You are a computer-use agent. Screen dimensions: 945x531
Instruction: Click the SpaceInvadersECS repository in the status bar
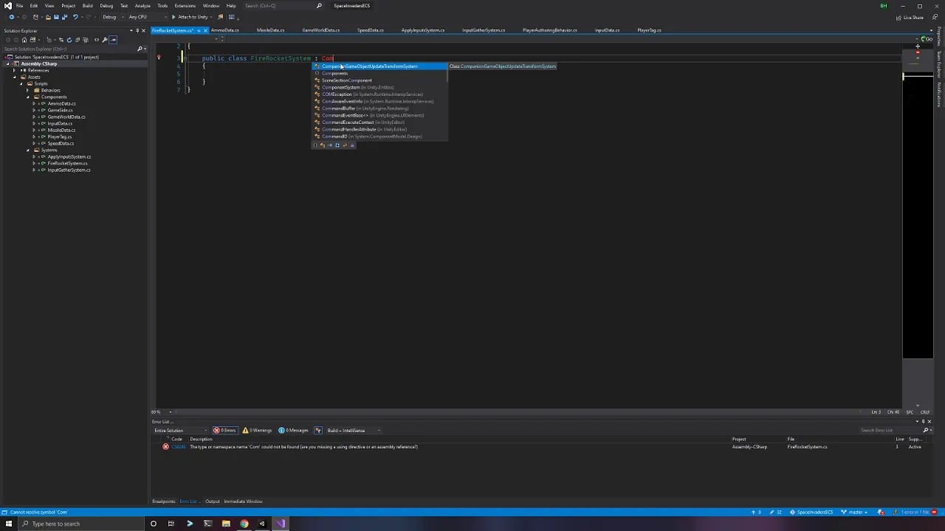coord(812,512)
